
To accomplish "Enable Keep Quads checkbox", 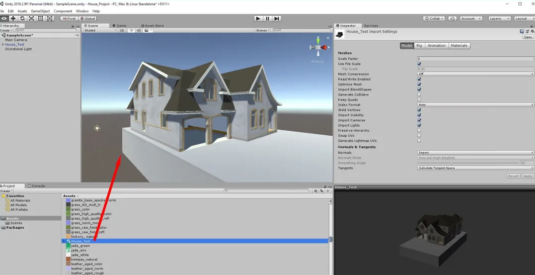I will 419,100.
